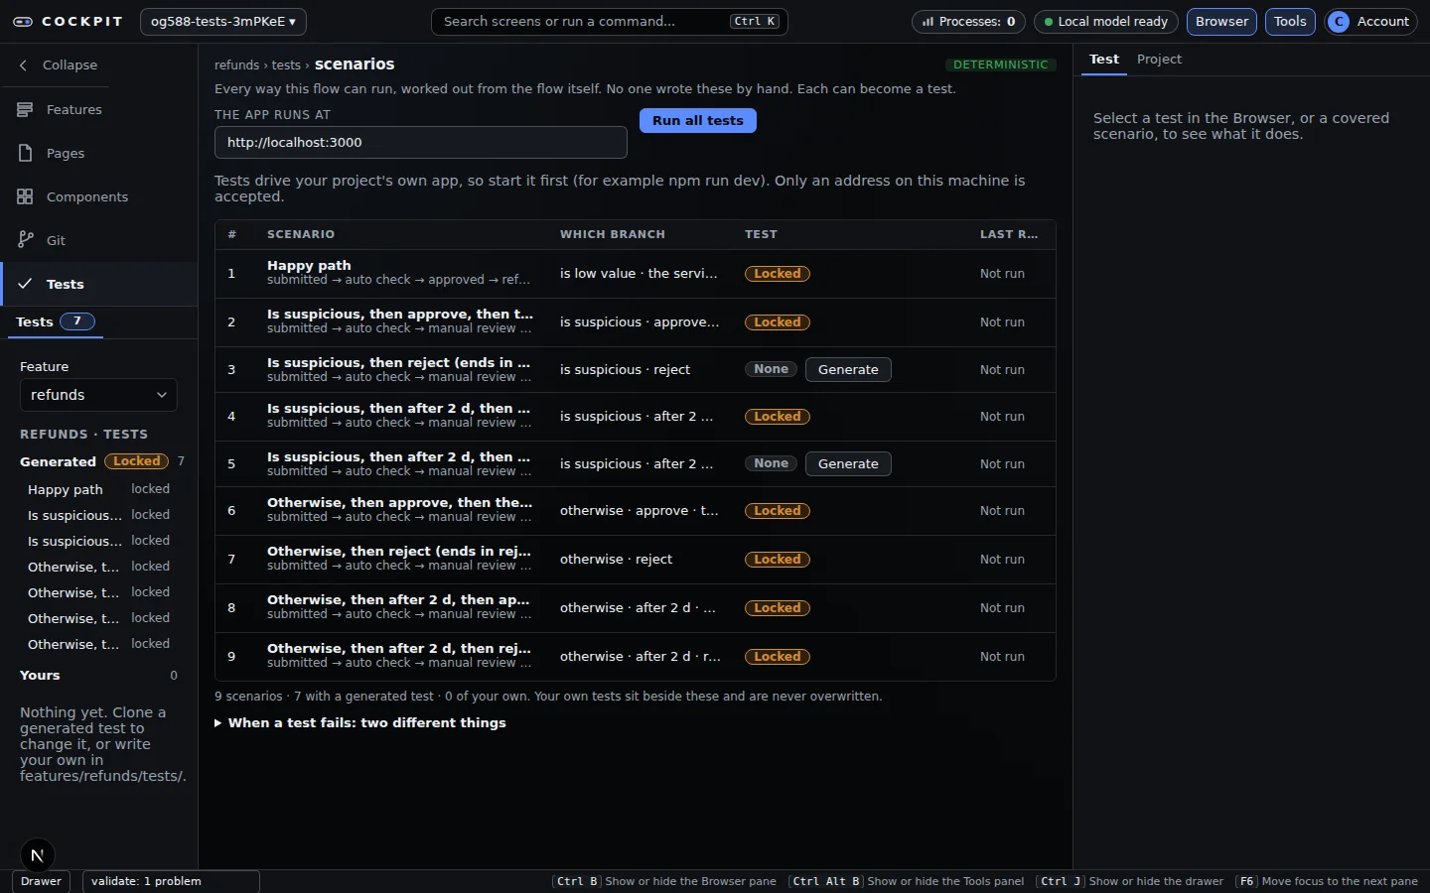Image resolution: width=1430 pixels, height=893 pixels.
Task: Select scenario 2 'Is suspicious, then approve'
Action: pos(636,321)
